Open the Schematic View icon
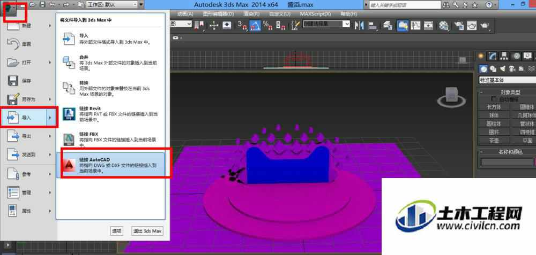536x255 pixels. 428,26
